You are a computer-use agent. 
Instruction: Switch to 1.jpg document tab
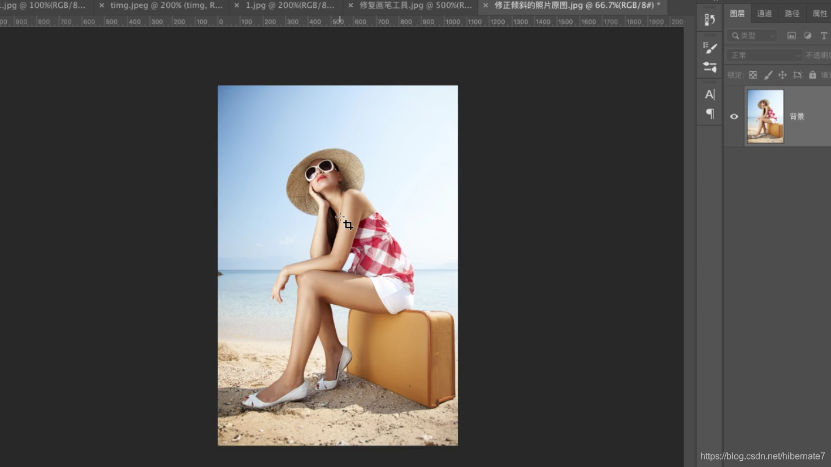(x=290, y=5)
